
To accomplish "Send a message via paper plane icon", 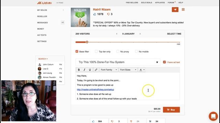I will [175, 10].
